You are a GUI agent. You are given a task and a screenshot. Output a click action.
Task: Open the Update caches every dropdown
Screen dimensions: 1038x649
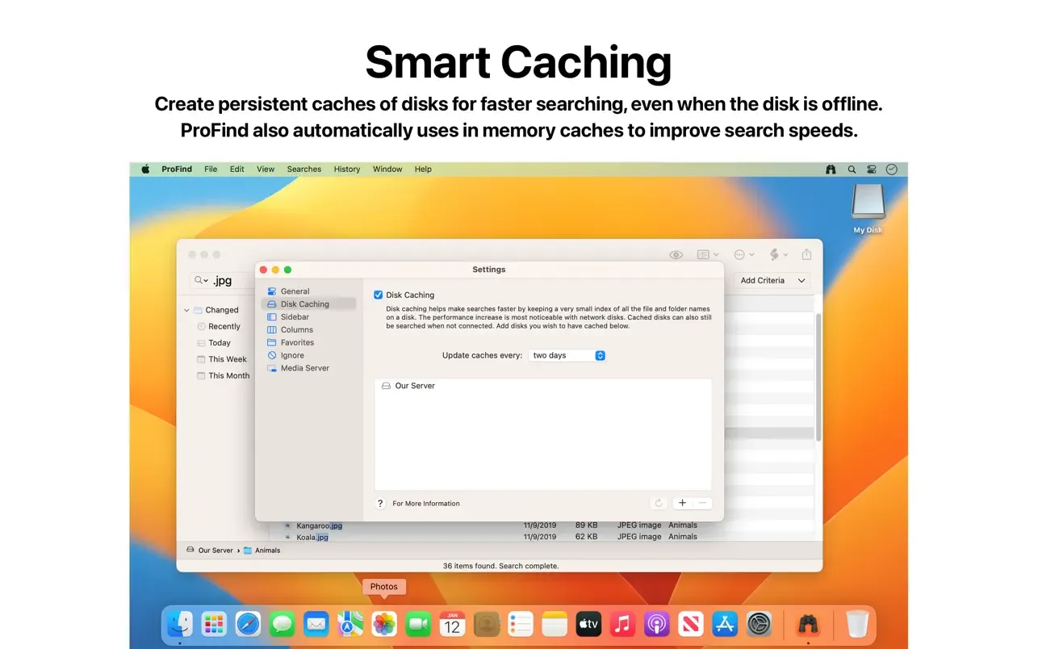[x=567, y=355]
